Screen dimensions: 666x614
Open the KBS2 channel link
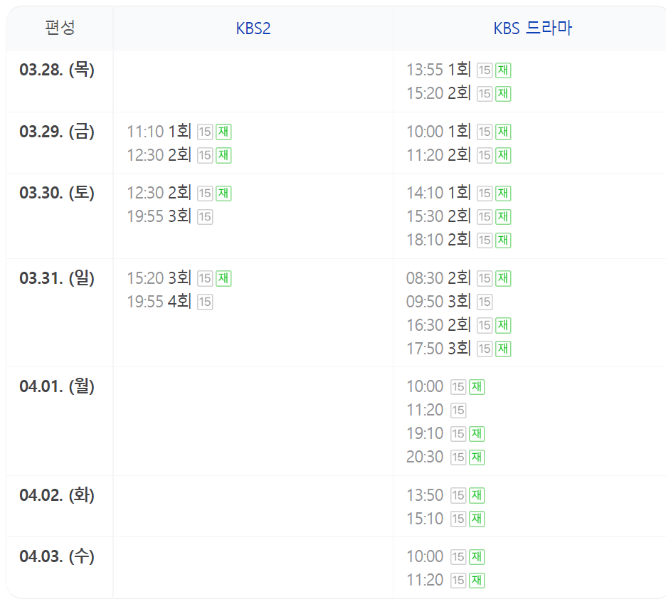(x=253, y=28)
